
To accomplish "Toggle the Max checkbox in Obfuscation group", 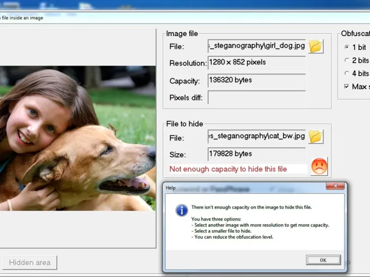I will click(x=346, y=86).
